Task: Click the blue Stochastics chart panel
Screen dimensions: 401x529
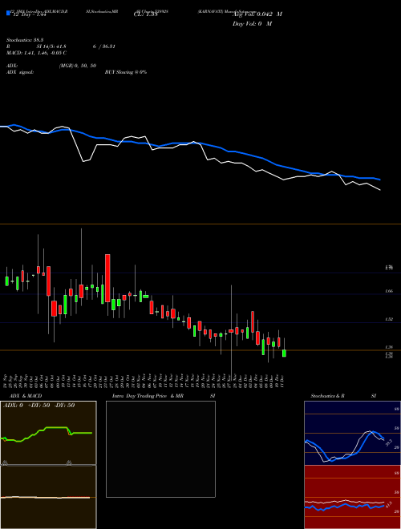Action: 352,433
